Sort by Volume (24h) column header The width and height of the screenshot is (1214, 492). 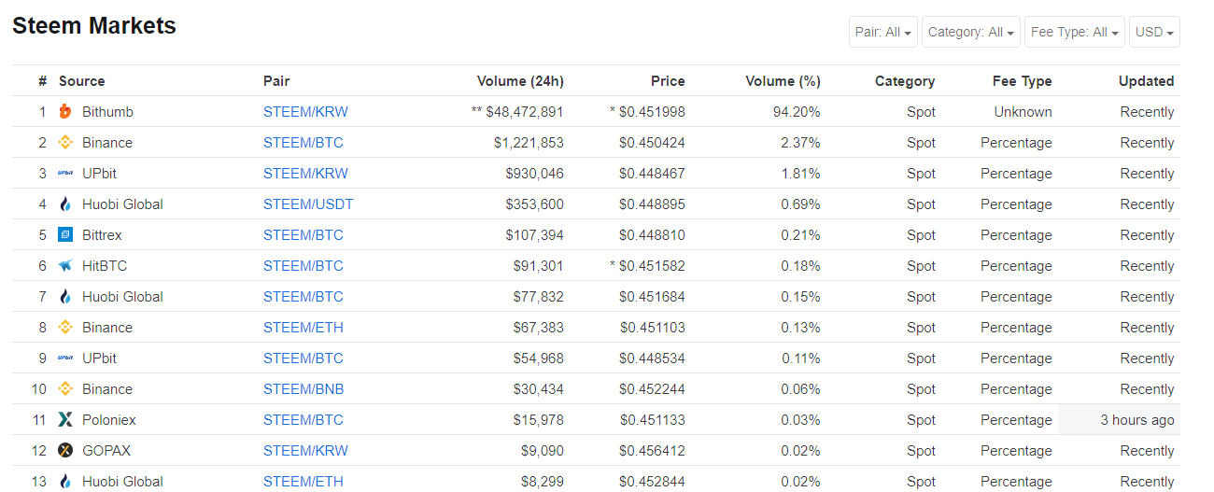point(520,81)
